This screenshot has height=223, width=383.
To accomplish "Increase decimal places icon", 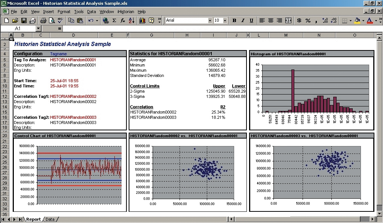I will pos(325,21).
